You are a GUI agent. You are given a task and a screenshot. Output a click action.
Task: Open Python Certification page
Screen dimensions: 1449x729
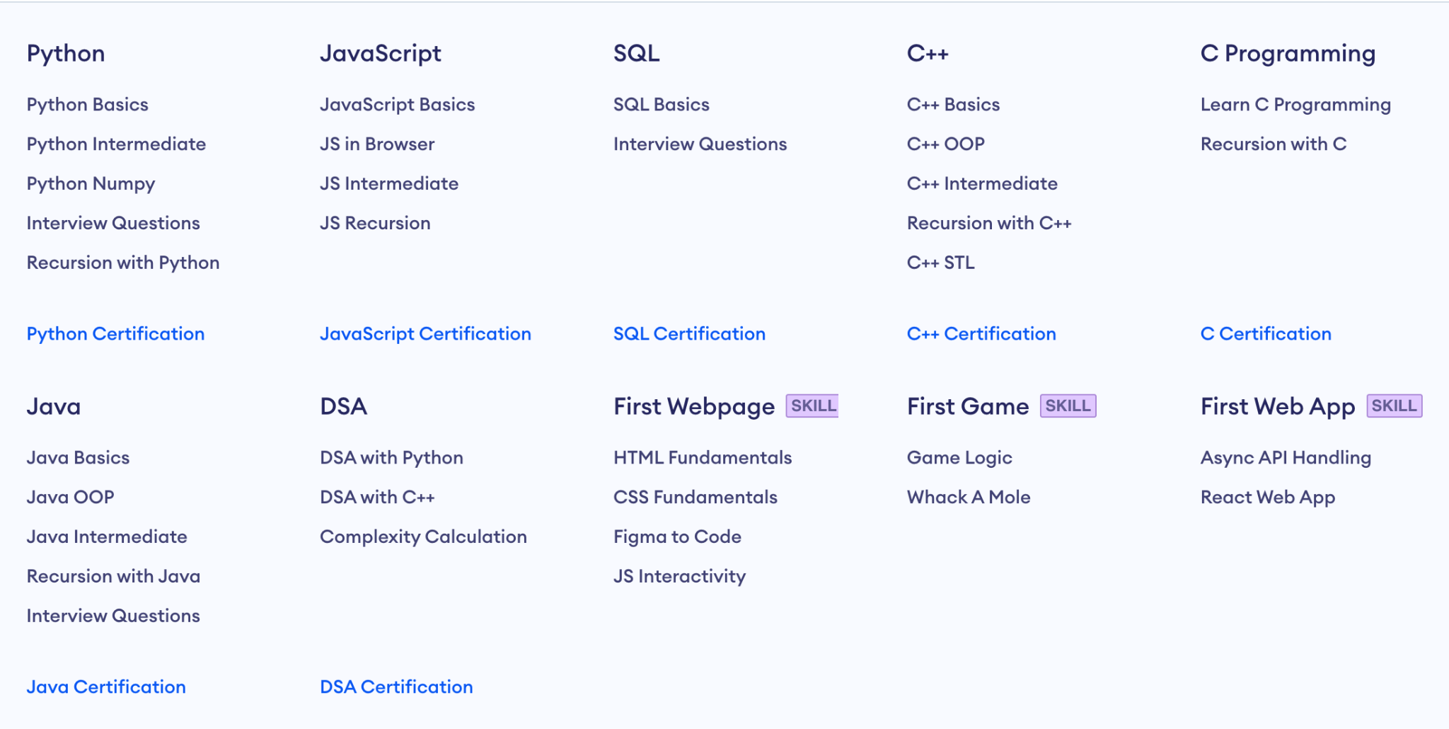(x=115, y=333)
